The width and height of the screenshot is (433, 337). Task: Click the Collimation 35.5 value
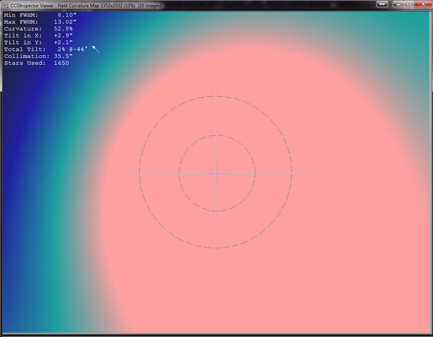(x=63, y=56)
